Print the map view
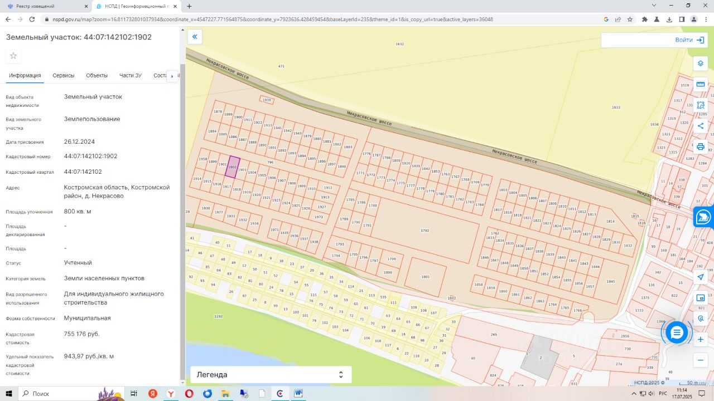Image resolution: width=714 pixels, height=401 pixels. click(701, 146)
